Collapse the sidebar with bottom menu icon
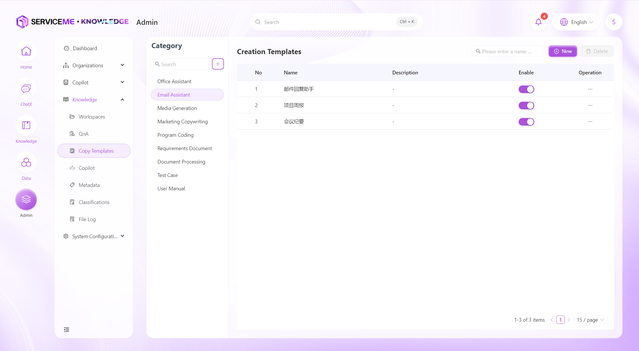 click(66, 330)
